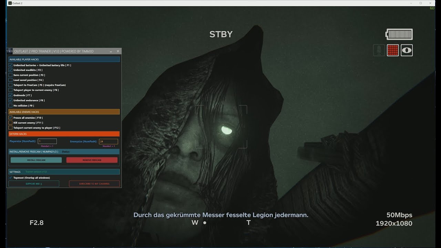Click the F2.8 aperture text
The width and height of the screenshot is (441, 248).
(x=37, y=223)
